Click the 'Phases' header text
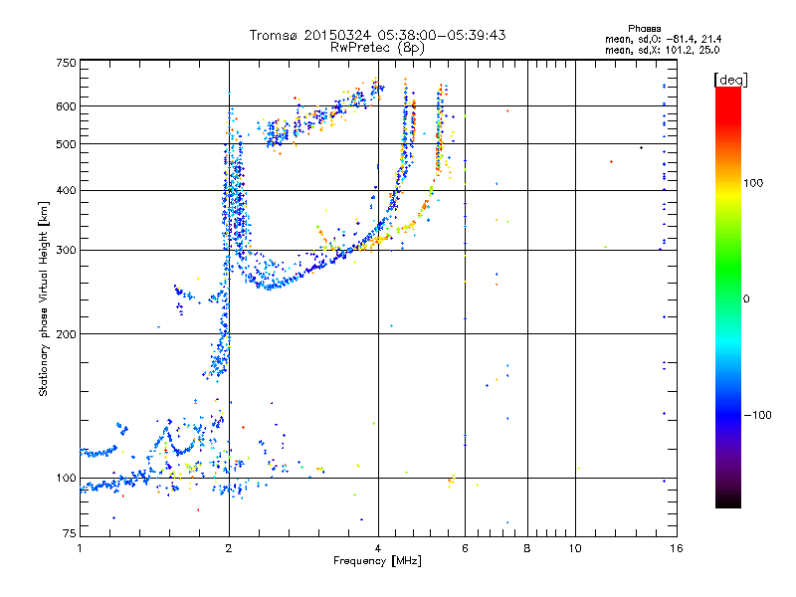This screenshot has width=796, height=597. tap(644, 29)
